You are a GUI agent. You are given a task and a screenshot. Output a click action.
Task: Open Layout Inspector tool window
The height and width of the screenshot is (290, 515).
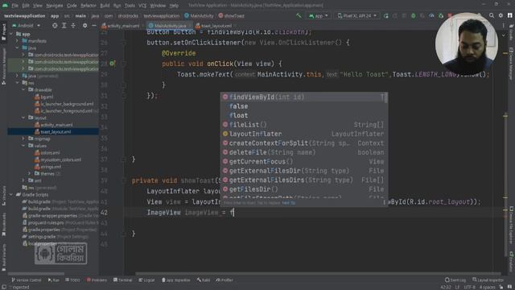click(x=488, y=280)
